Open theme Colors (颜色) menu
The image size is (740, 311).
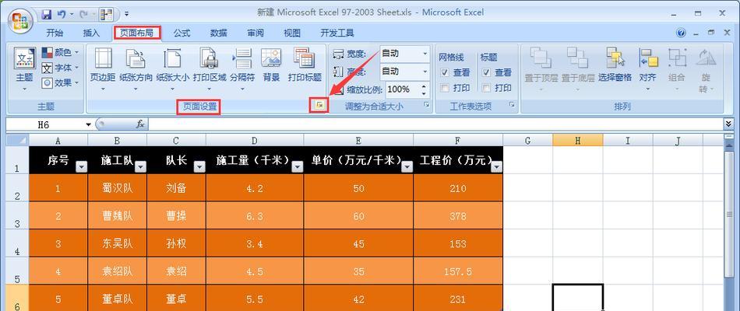coord(60,52)
